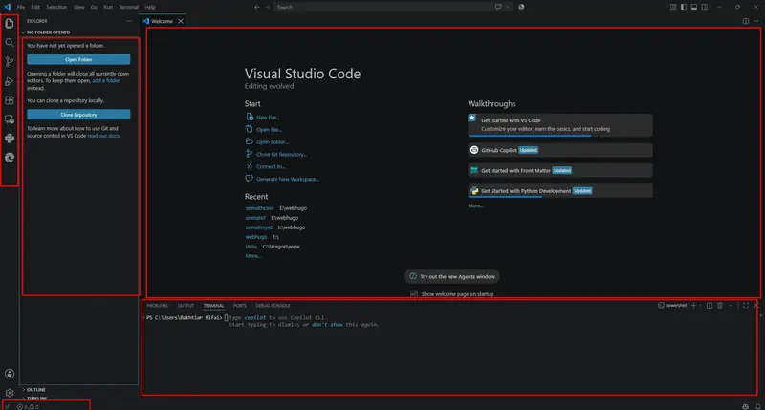The width and height of the screenshot is (765, 410).
Task: Split the editor to the right
Action: pyautogui.click(x=746, y=21)
